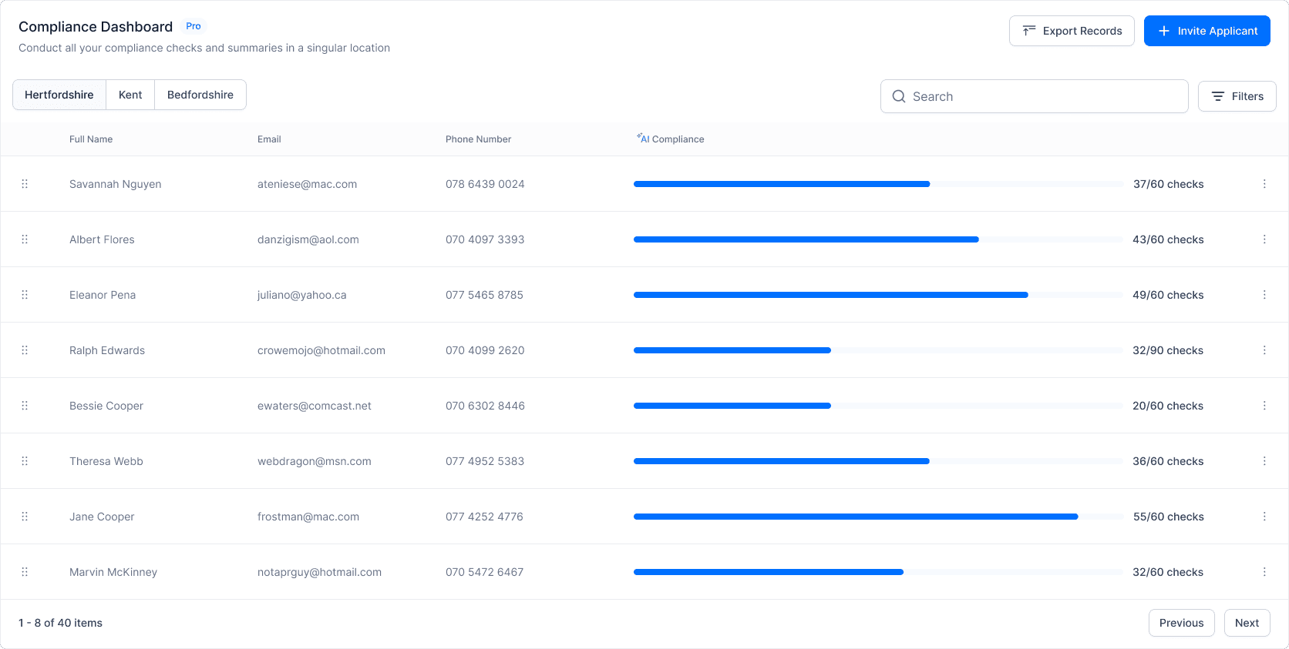Switch to the Kent tab
This screenshot has width=1289, height=649.
(130, 95)
